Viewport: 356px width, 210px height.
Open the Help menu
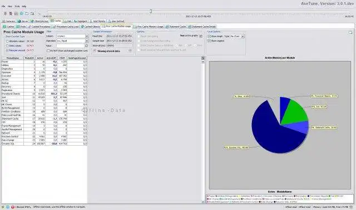(x=24, y=6)
